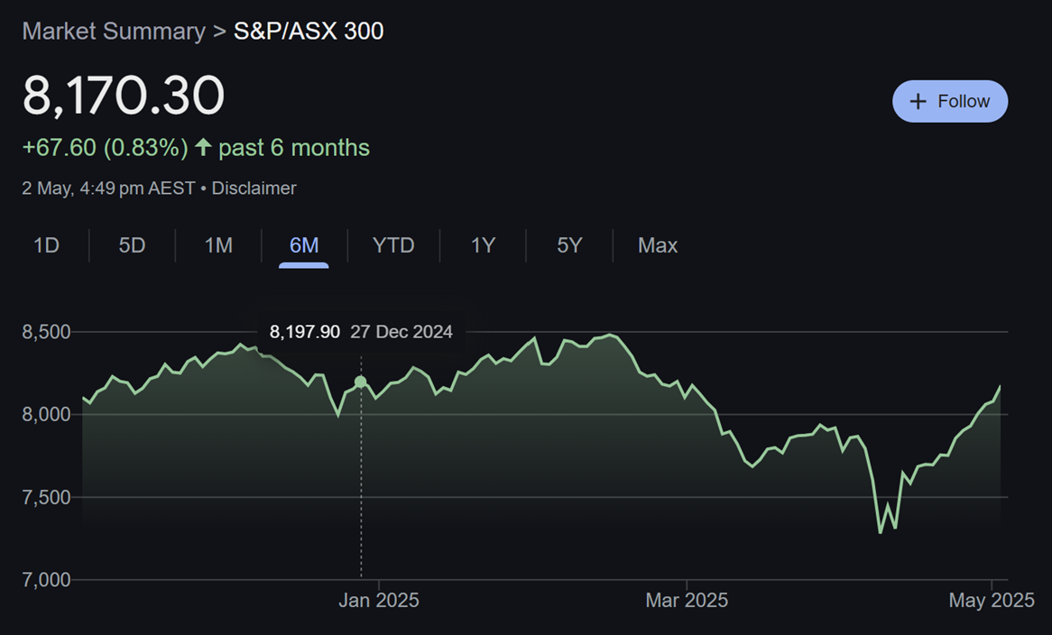Image resolution: width=1052 pixels, height=635 pixels.
Task: Select the 5Y chart period
Action: 568,244
